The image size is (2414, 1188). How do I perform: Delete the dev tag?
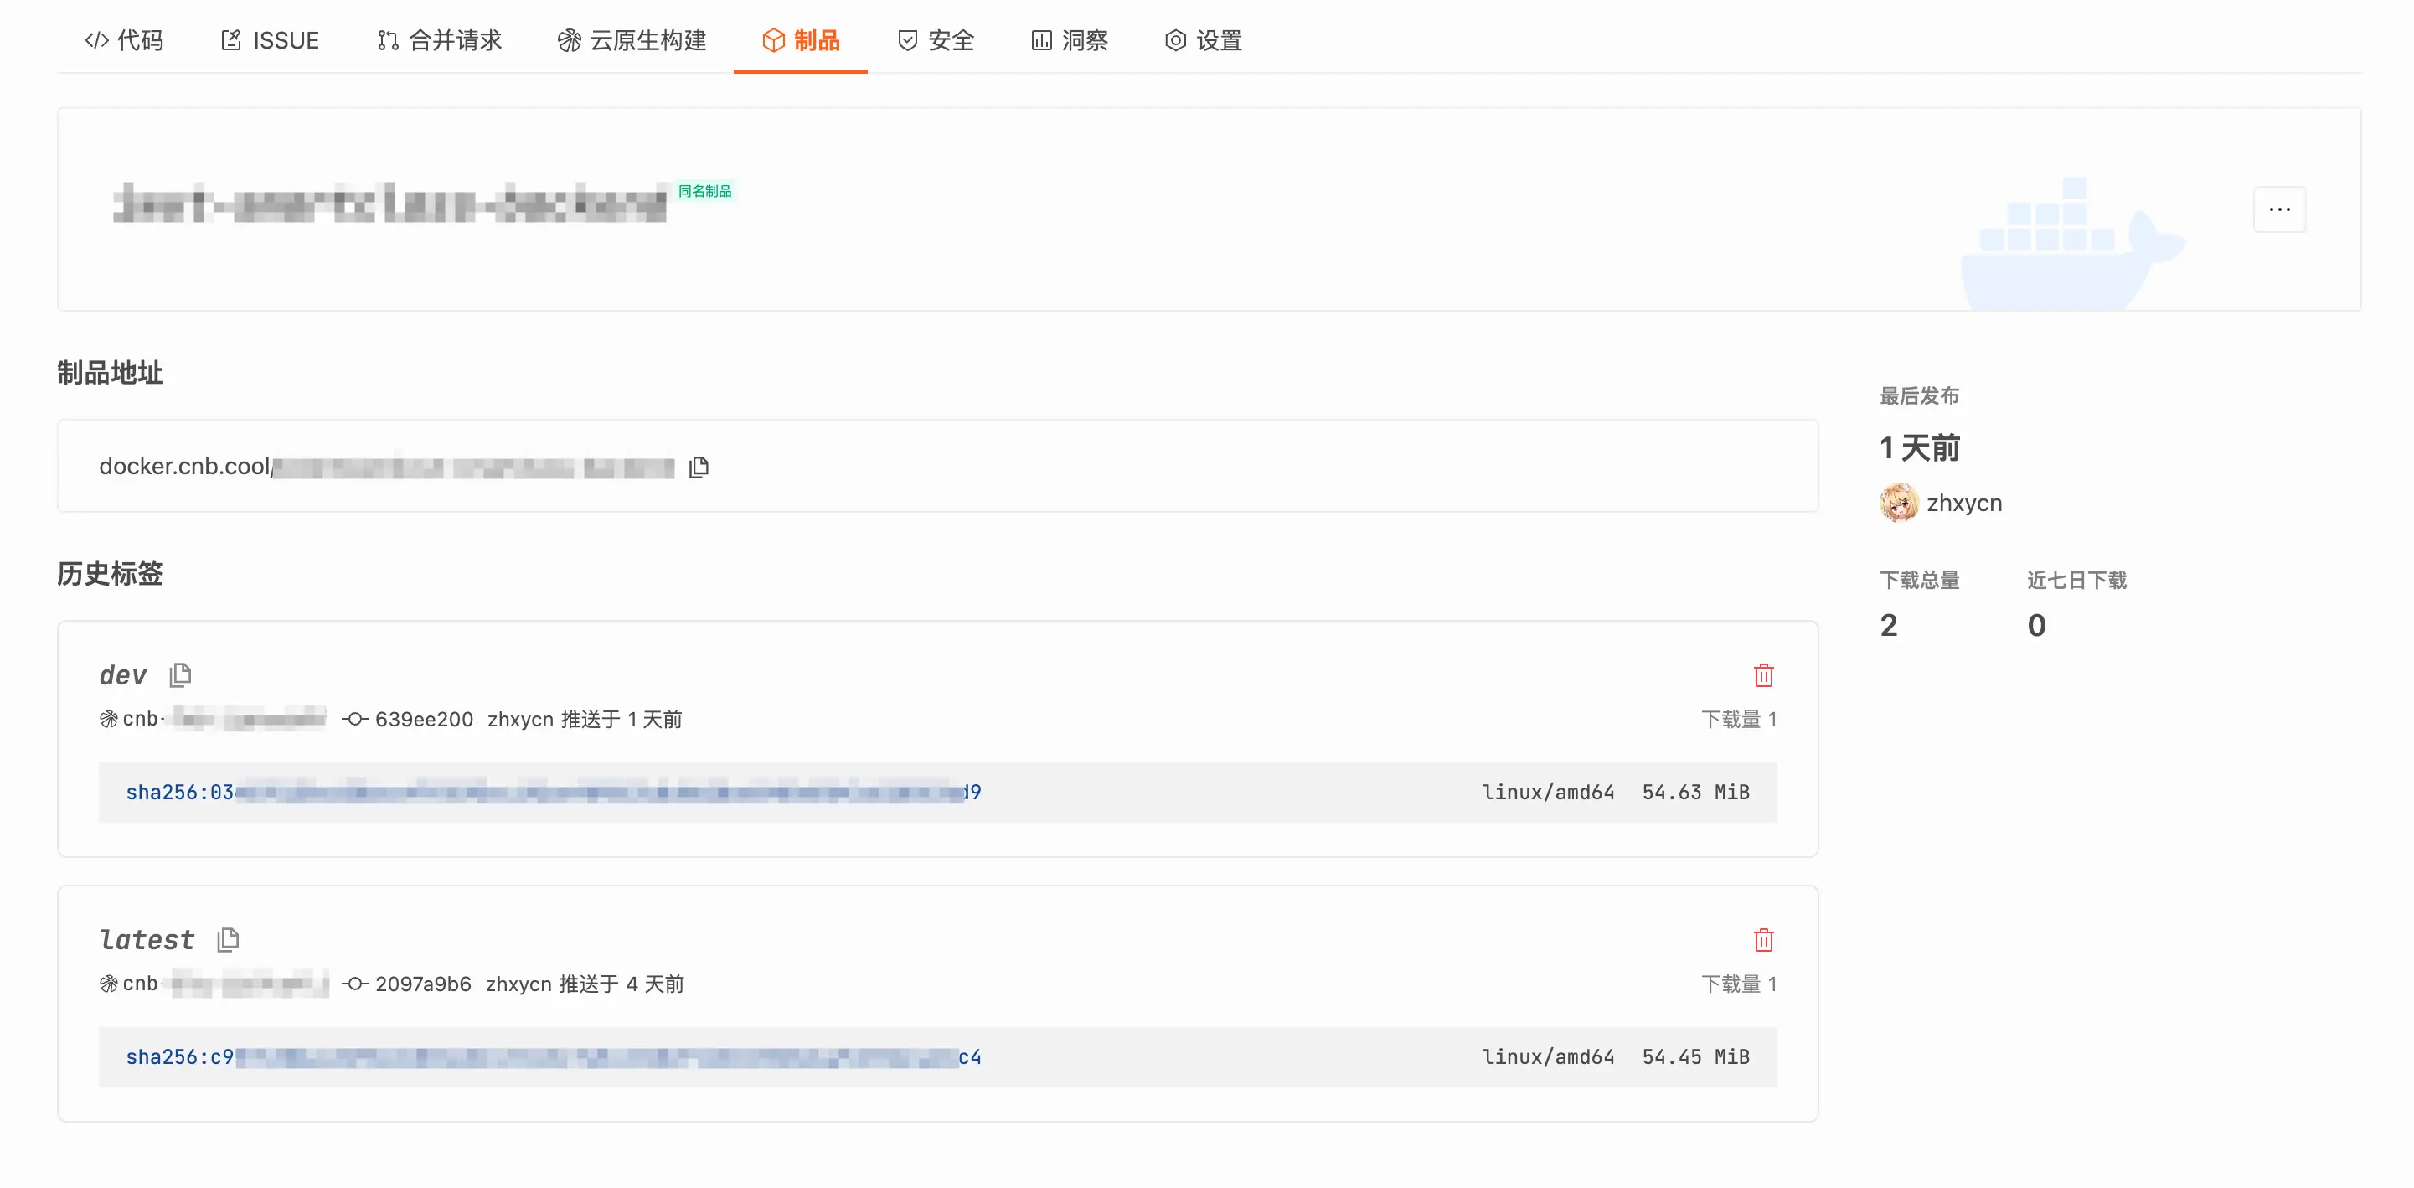tap(1762, 674)
